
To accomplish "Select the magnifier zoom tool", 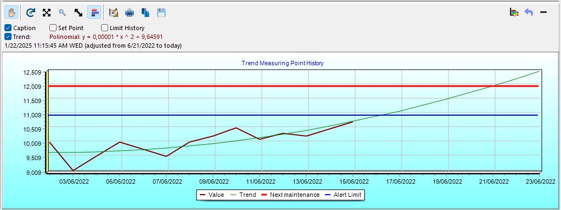I will coord(63,13).
